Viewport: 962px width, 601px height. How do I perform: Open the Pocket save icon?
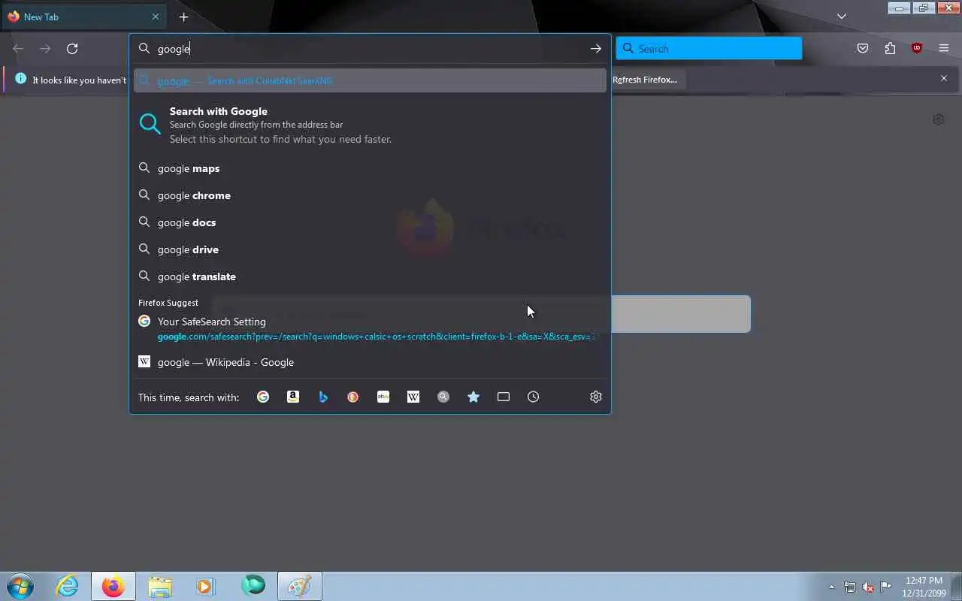point(863,49)
